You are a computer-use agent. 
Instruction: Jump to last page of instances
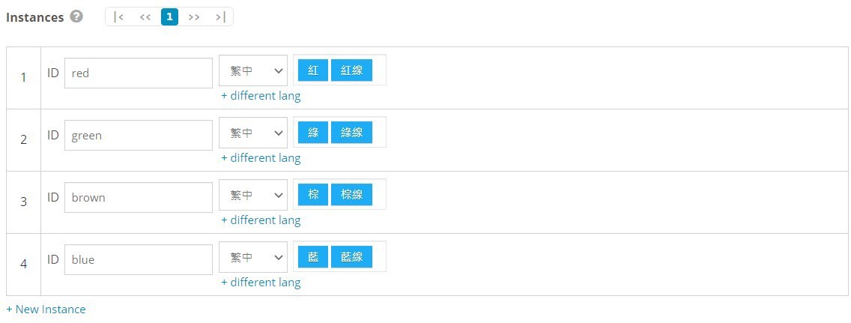pos(219,16)
